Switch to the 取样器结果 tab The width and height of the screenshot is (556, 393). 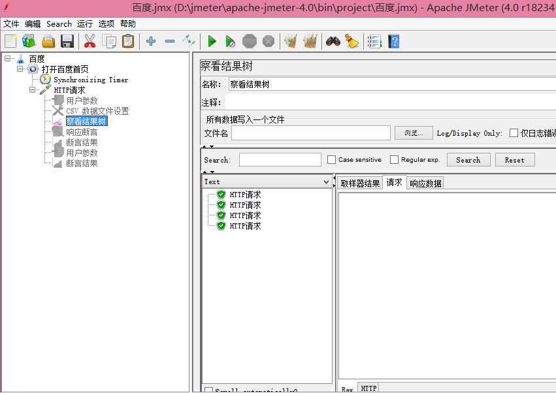pos(360,183)
